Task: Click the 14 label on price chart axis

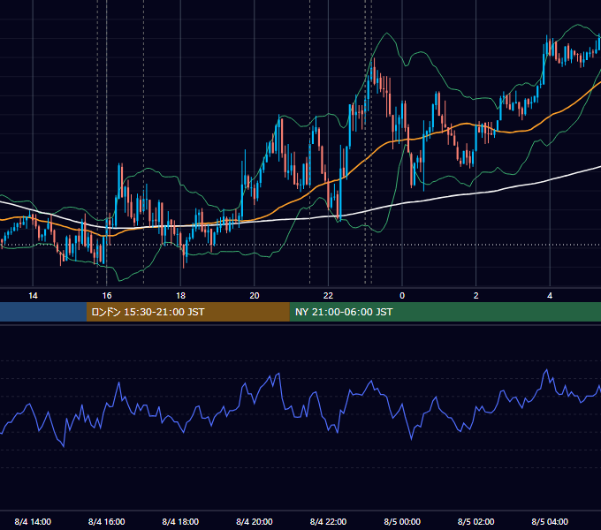Action: click(33, 296)
